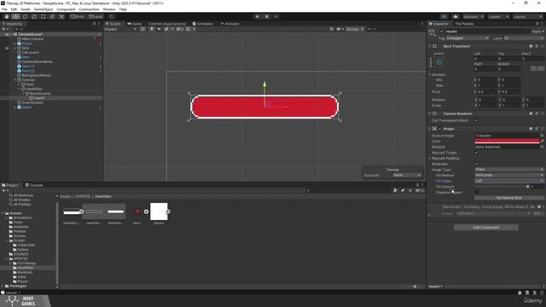This screenshot has width=546, height=307.
Task: Open the object picker for Material
Action: (x=542, y=147)
